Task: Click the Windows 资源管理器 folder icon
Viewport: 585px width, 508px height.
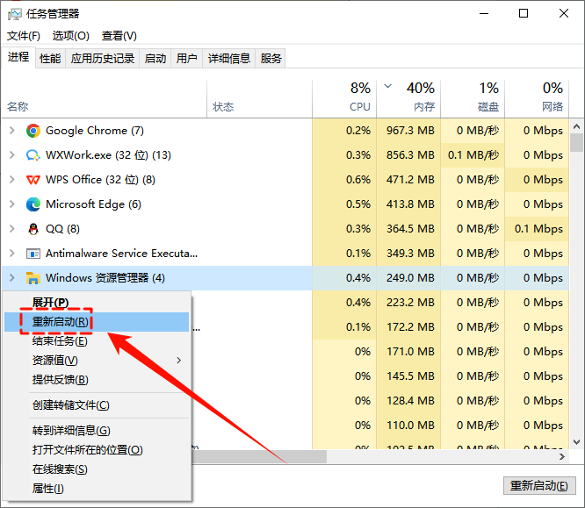Action: [x=33, y=278]
